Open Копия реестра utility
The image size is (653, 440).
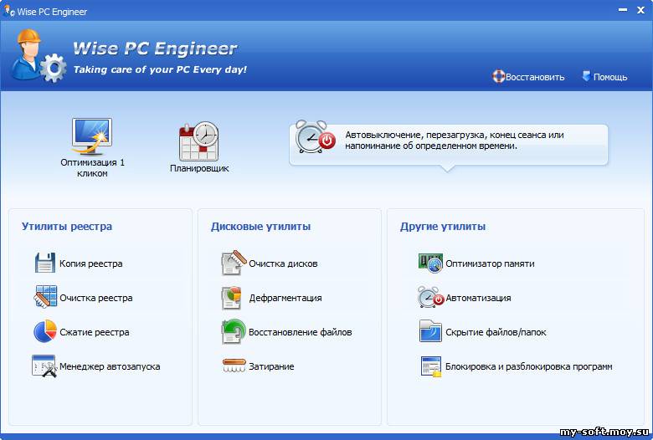(x=90, y=263)
